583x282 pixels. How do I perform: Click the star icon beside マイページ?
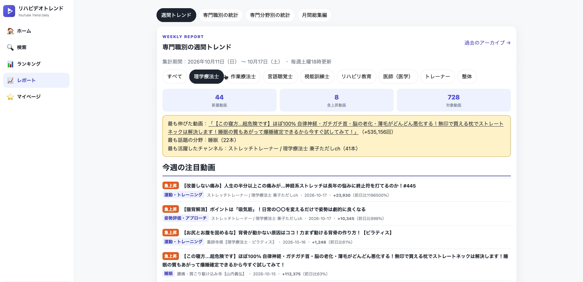point(10,97)
